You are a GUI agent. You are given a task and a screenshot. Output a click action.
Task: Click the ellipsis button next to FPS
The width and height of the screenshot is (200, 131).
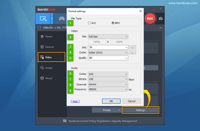pyautogui.click(x=132, y=47)
